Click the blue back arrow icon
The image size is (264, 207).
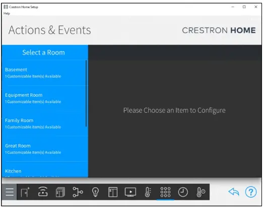click(234, 192)
